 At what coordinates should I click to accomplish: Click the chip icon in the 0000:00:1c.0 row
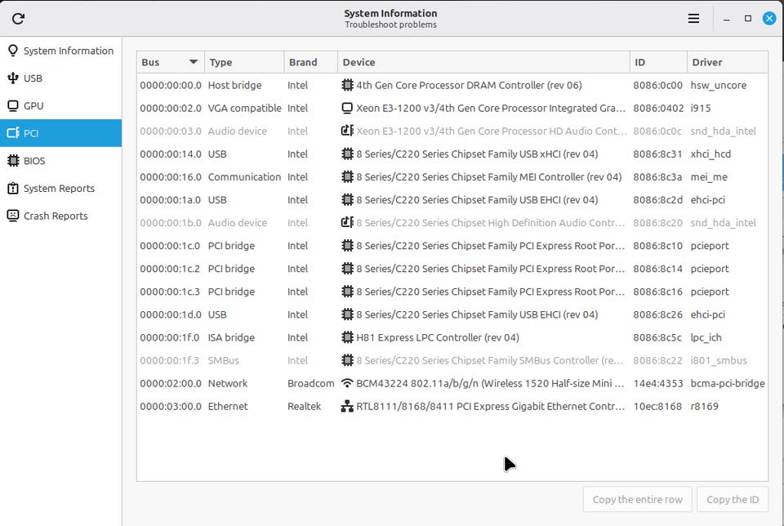tap(347, 246)
